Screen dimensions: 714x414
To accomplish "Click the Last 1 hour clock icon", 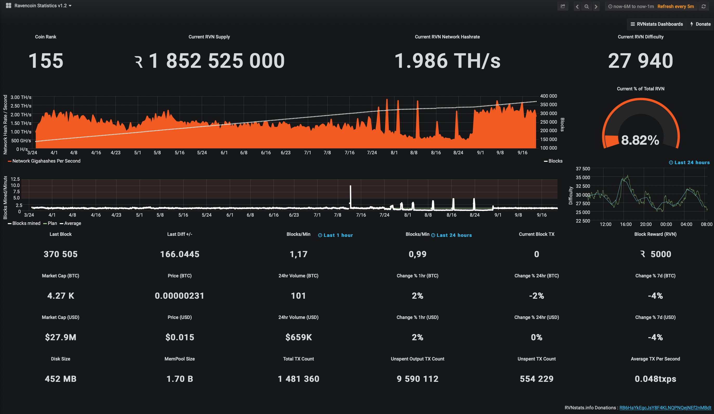I will [x=320, y=235].
